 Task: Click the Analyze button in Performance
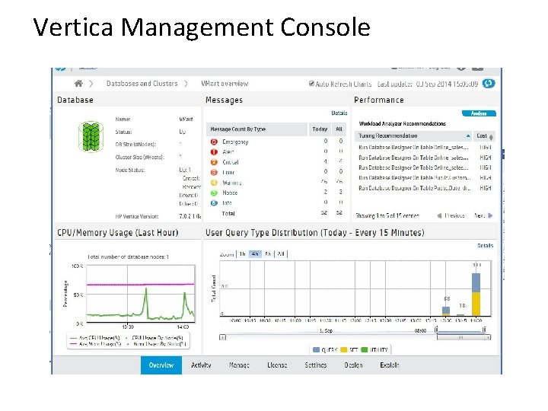(479, 113)
